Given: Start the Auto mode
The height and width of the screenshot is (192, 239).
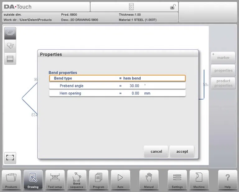Looking at the screenshot, I should (120, 180).
